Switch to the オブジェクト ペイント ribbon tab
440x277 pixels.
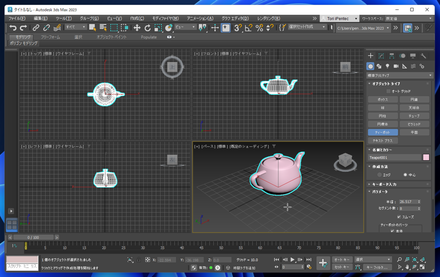pos(112,37)
